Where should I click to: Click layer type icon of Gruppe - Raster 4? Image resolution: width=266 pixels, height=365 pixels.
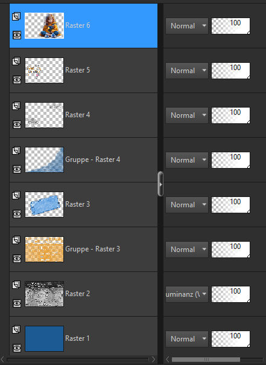16,150
